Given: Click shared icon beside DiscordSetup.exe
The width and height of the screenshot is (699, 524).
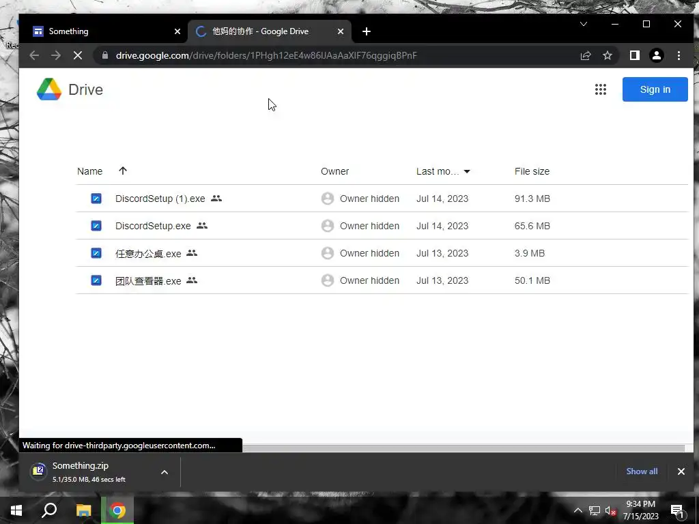Looking at the screenshot, I should point(202,226).
